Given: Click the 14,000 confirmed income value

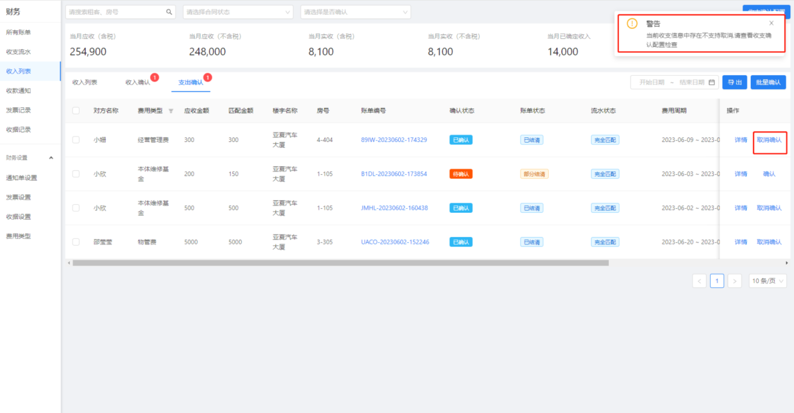Looking at the screenshot, I should 563,52.
